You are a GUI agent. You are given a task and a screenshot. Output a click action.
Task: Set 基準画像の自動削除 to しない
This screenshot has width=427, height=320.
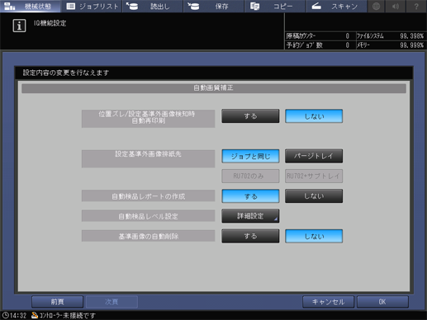tap(314, 236)
